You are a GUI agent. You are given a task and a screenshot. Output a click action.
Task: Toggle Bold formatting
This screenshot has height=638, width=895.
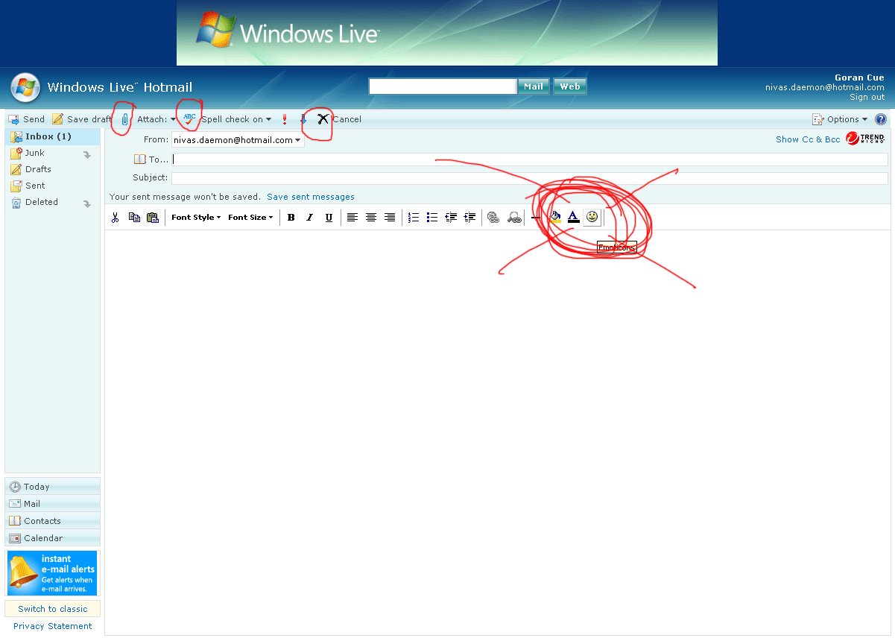[291, 218]
